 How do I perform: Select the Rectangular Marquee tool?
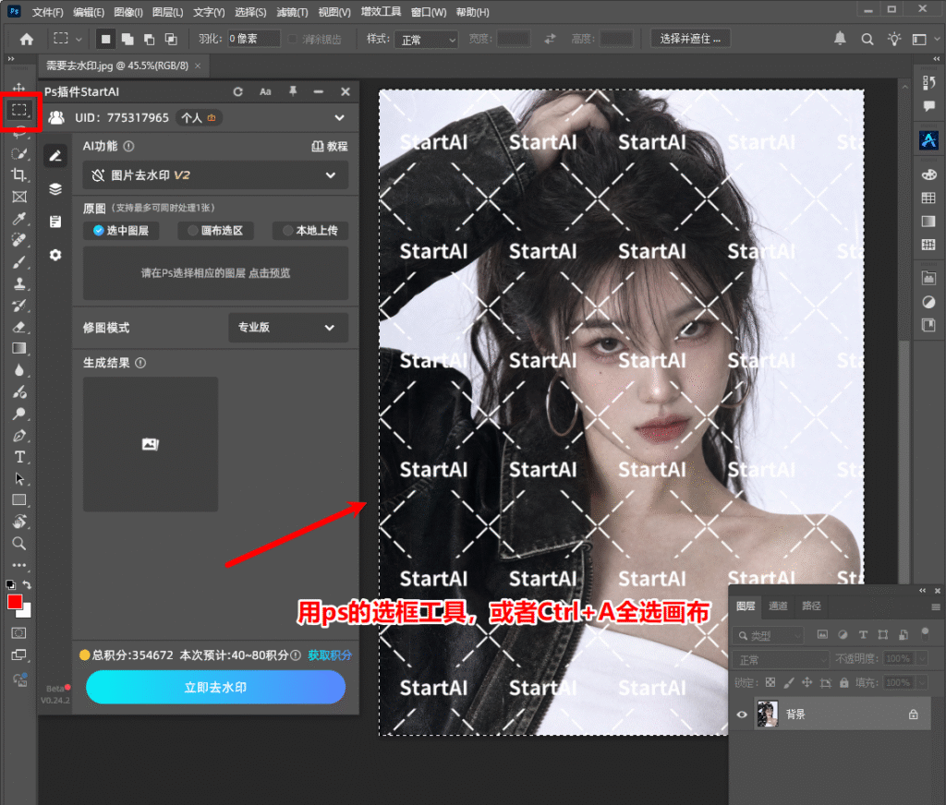pyautogui.click(x=19, y=110)
